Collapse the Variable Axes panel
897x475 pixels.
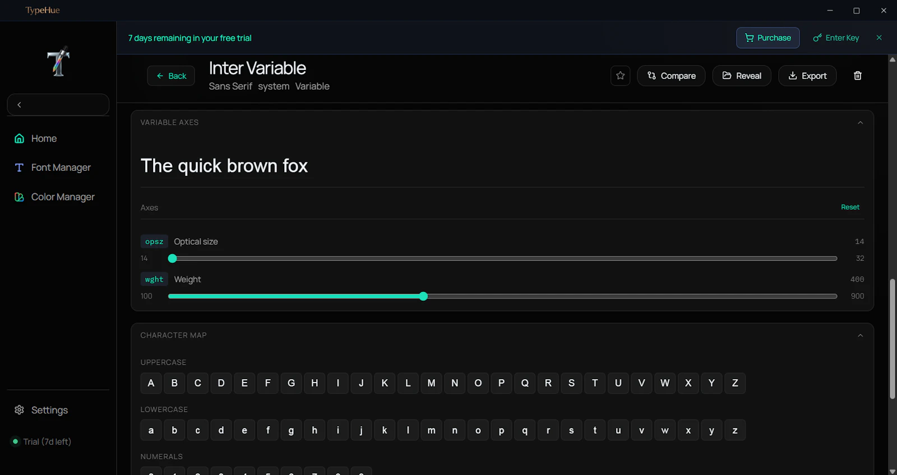tap(860, 123)
